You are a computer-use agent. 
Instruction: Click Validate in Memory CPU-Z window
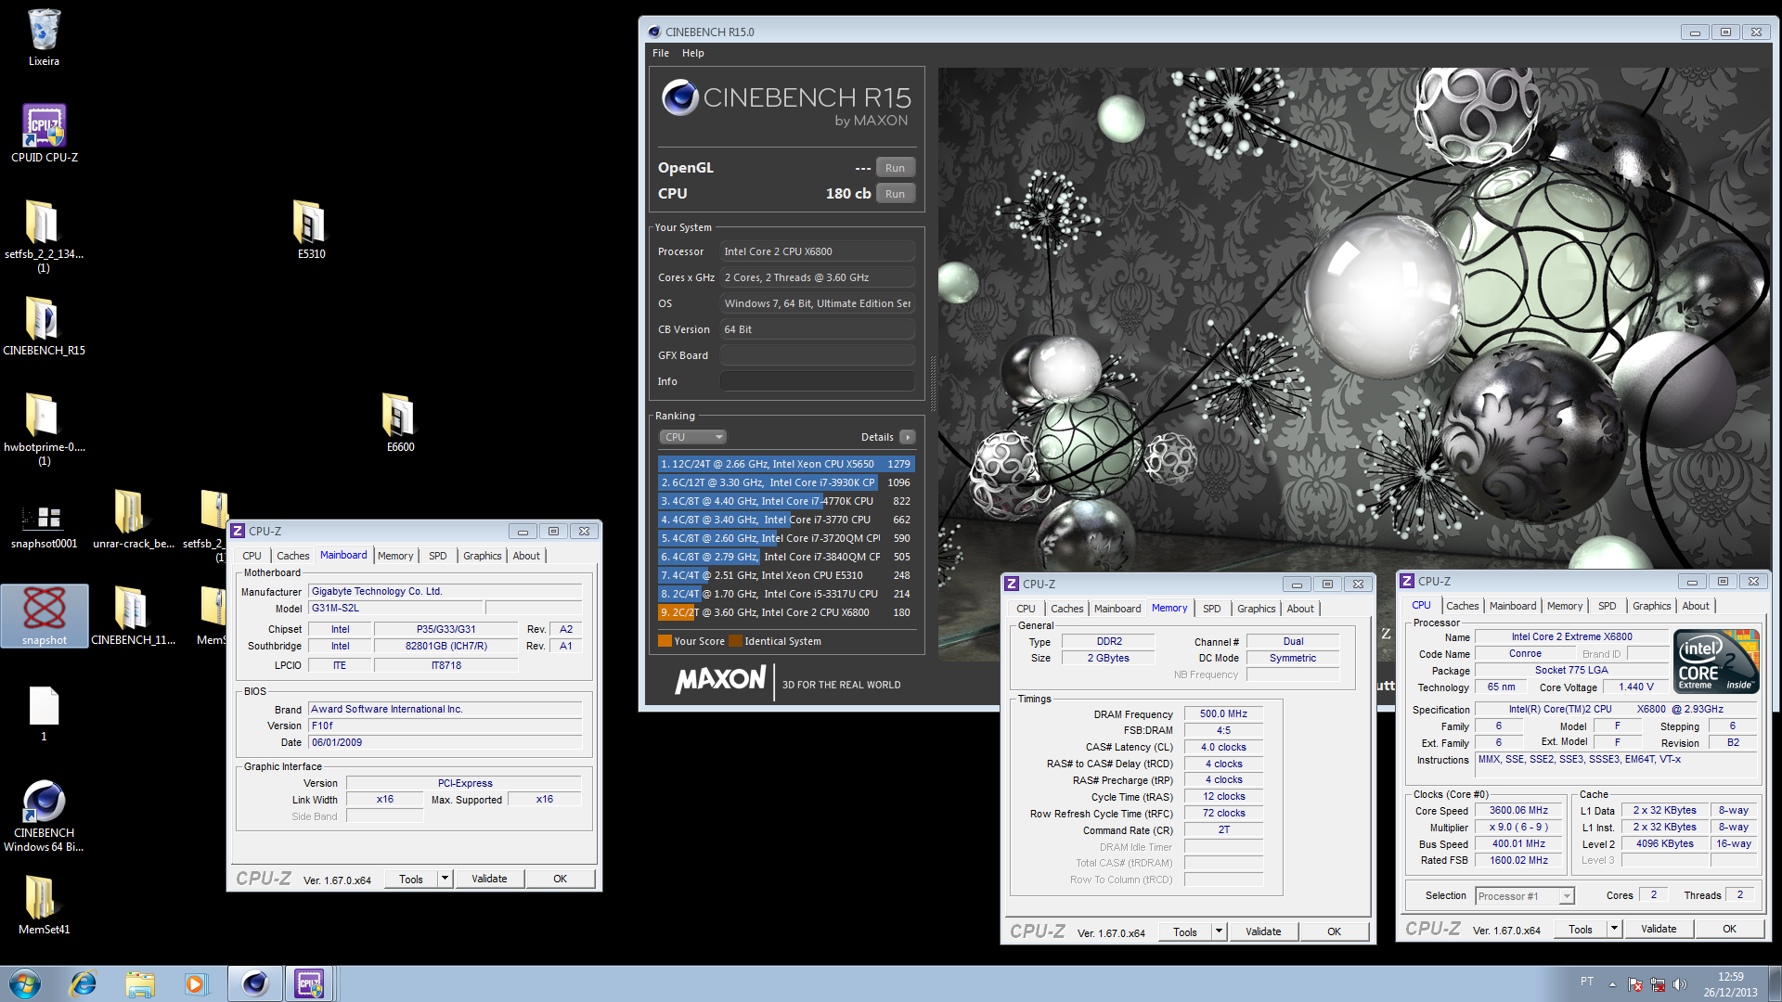(x=1263, y=931)
